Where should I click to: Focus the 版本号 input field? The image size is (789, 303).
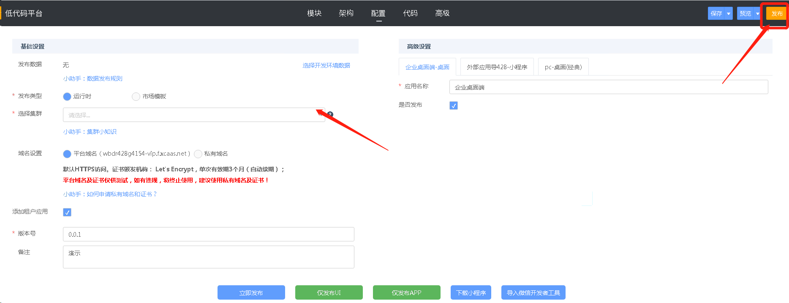208,234
